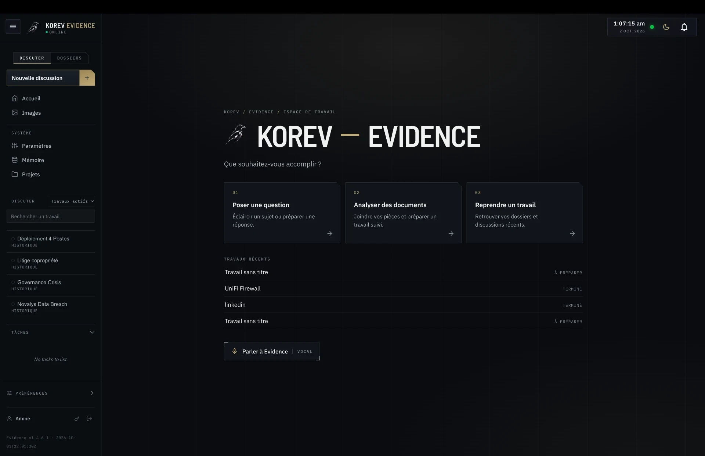Click the key icon next to Amine

[x=77, y=419]
